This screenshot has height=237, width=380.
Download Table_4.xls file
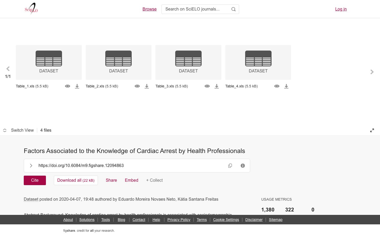pyautogui.click(x=286, y=86)
